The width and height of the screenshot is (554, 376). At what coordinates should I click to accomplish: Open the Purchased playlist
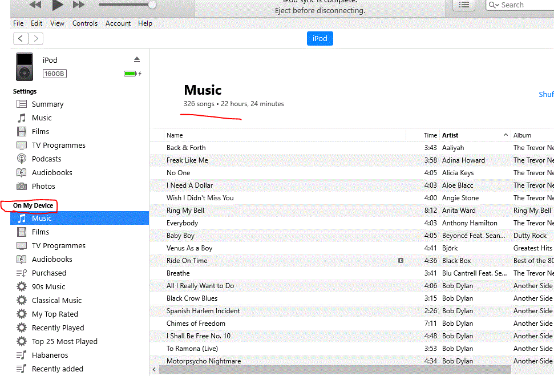(48, 273)
